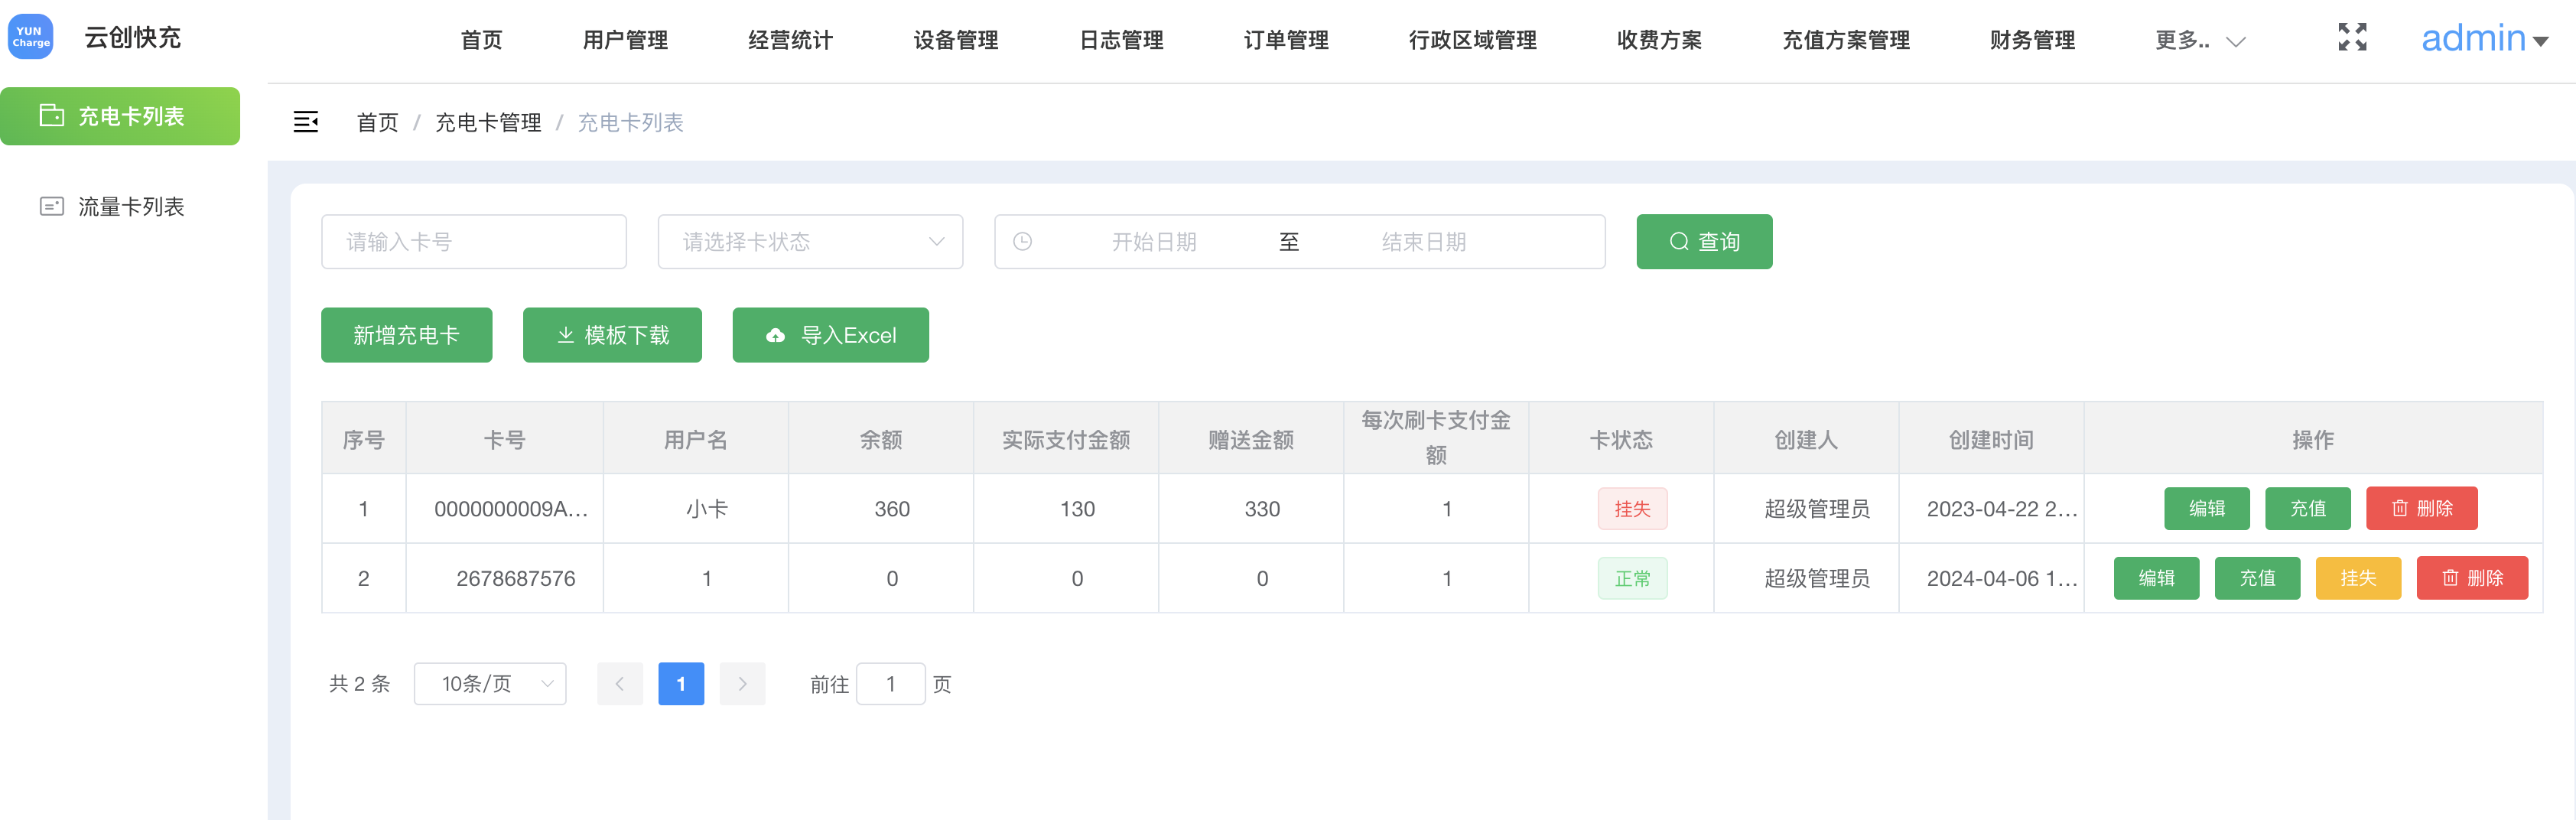This screenshot has height=820, width=2576.
Task: Click 充值 for card 0000000009A...
Action: coord(2308,508)
